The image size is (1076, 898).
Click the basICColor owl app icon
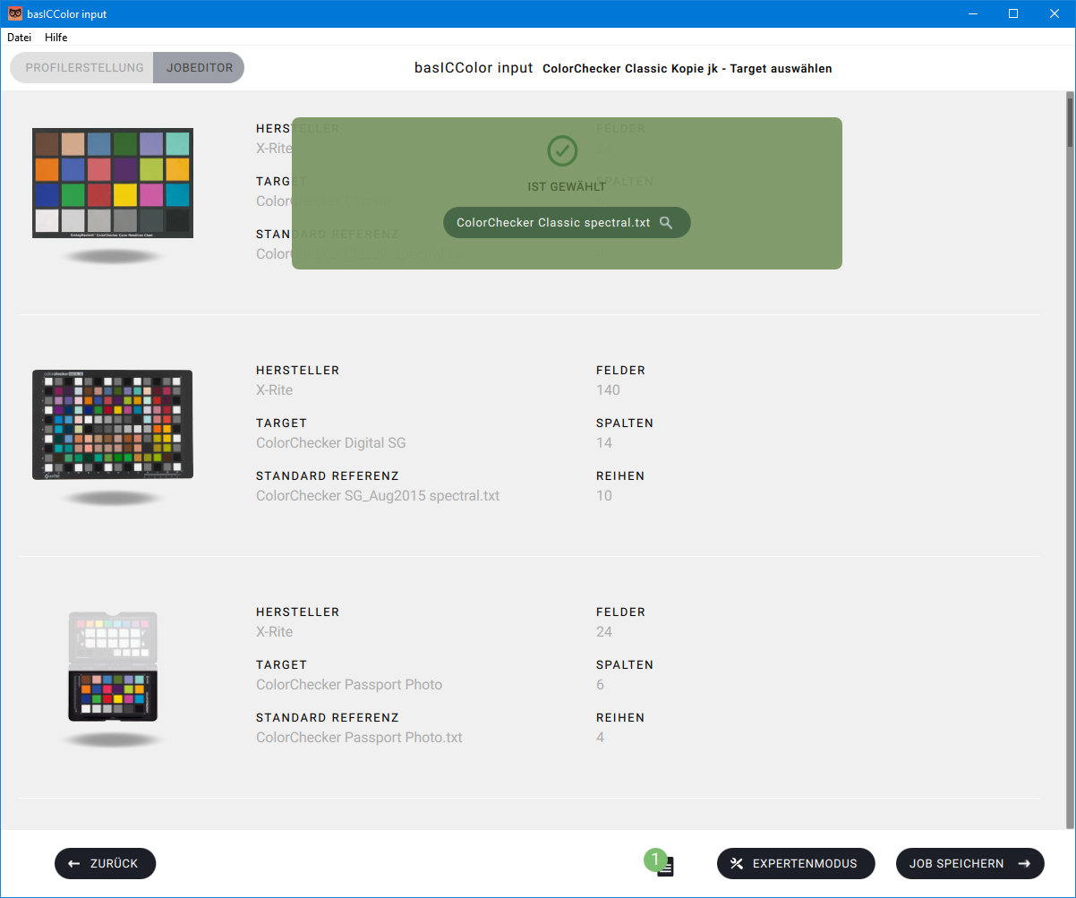tap(15, 13)
